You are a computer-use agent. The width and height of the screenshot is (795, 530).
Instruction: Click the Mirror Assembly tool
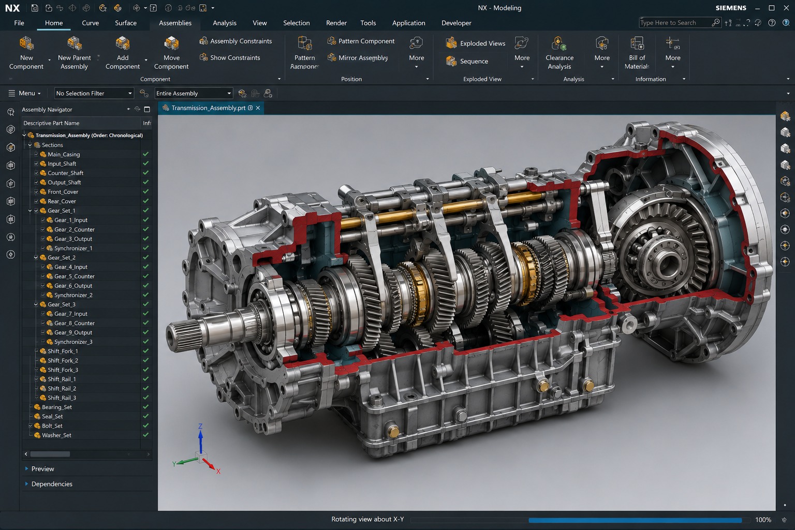[x=358, y=57]
